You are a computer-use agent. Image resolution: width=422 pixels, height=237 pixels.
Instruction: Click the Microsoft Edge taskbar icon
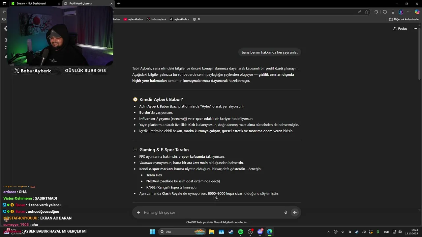click(270, 232)
